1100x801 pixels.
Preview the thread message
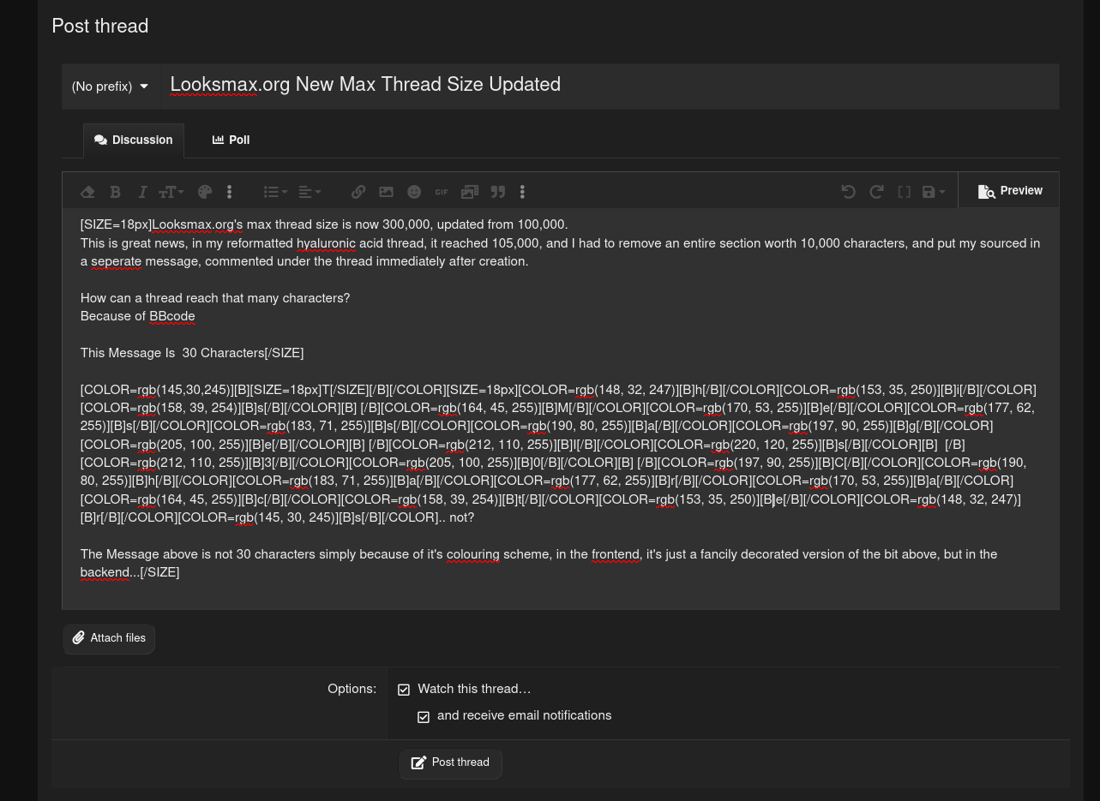1009,191
